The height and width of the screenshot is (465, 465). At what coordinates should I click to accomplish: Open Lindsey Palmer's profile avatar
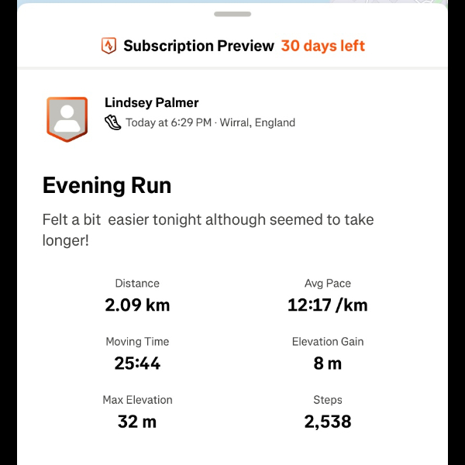67,119
